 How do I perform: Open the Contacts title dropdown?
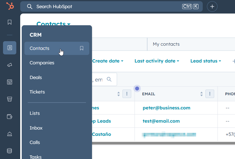(53, 24)
